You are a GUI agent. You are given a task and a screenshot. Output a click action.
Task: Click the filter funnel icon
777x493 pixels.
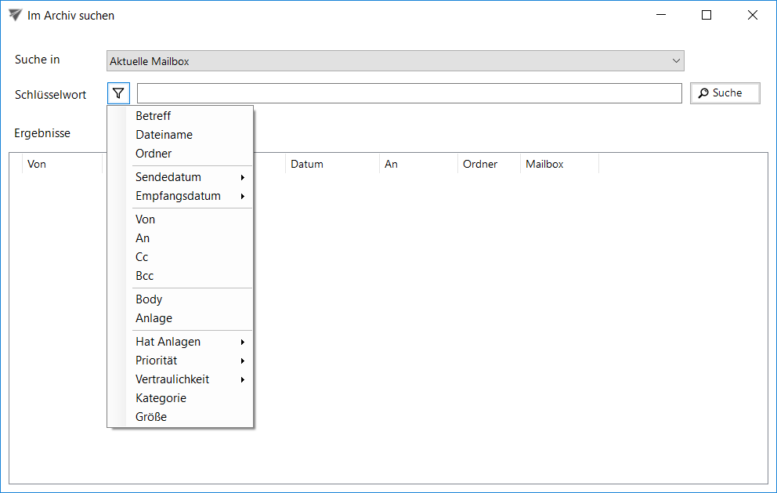pyautogui.click(x=118, y=93)
